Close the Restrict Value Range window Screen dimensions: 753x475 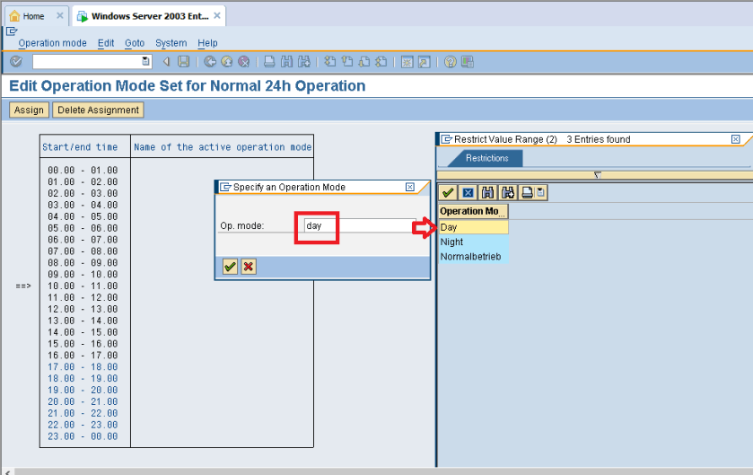coord(735,139)
